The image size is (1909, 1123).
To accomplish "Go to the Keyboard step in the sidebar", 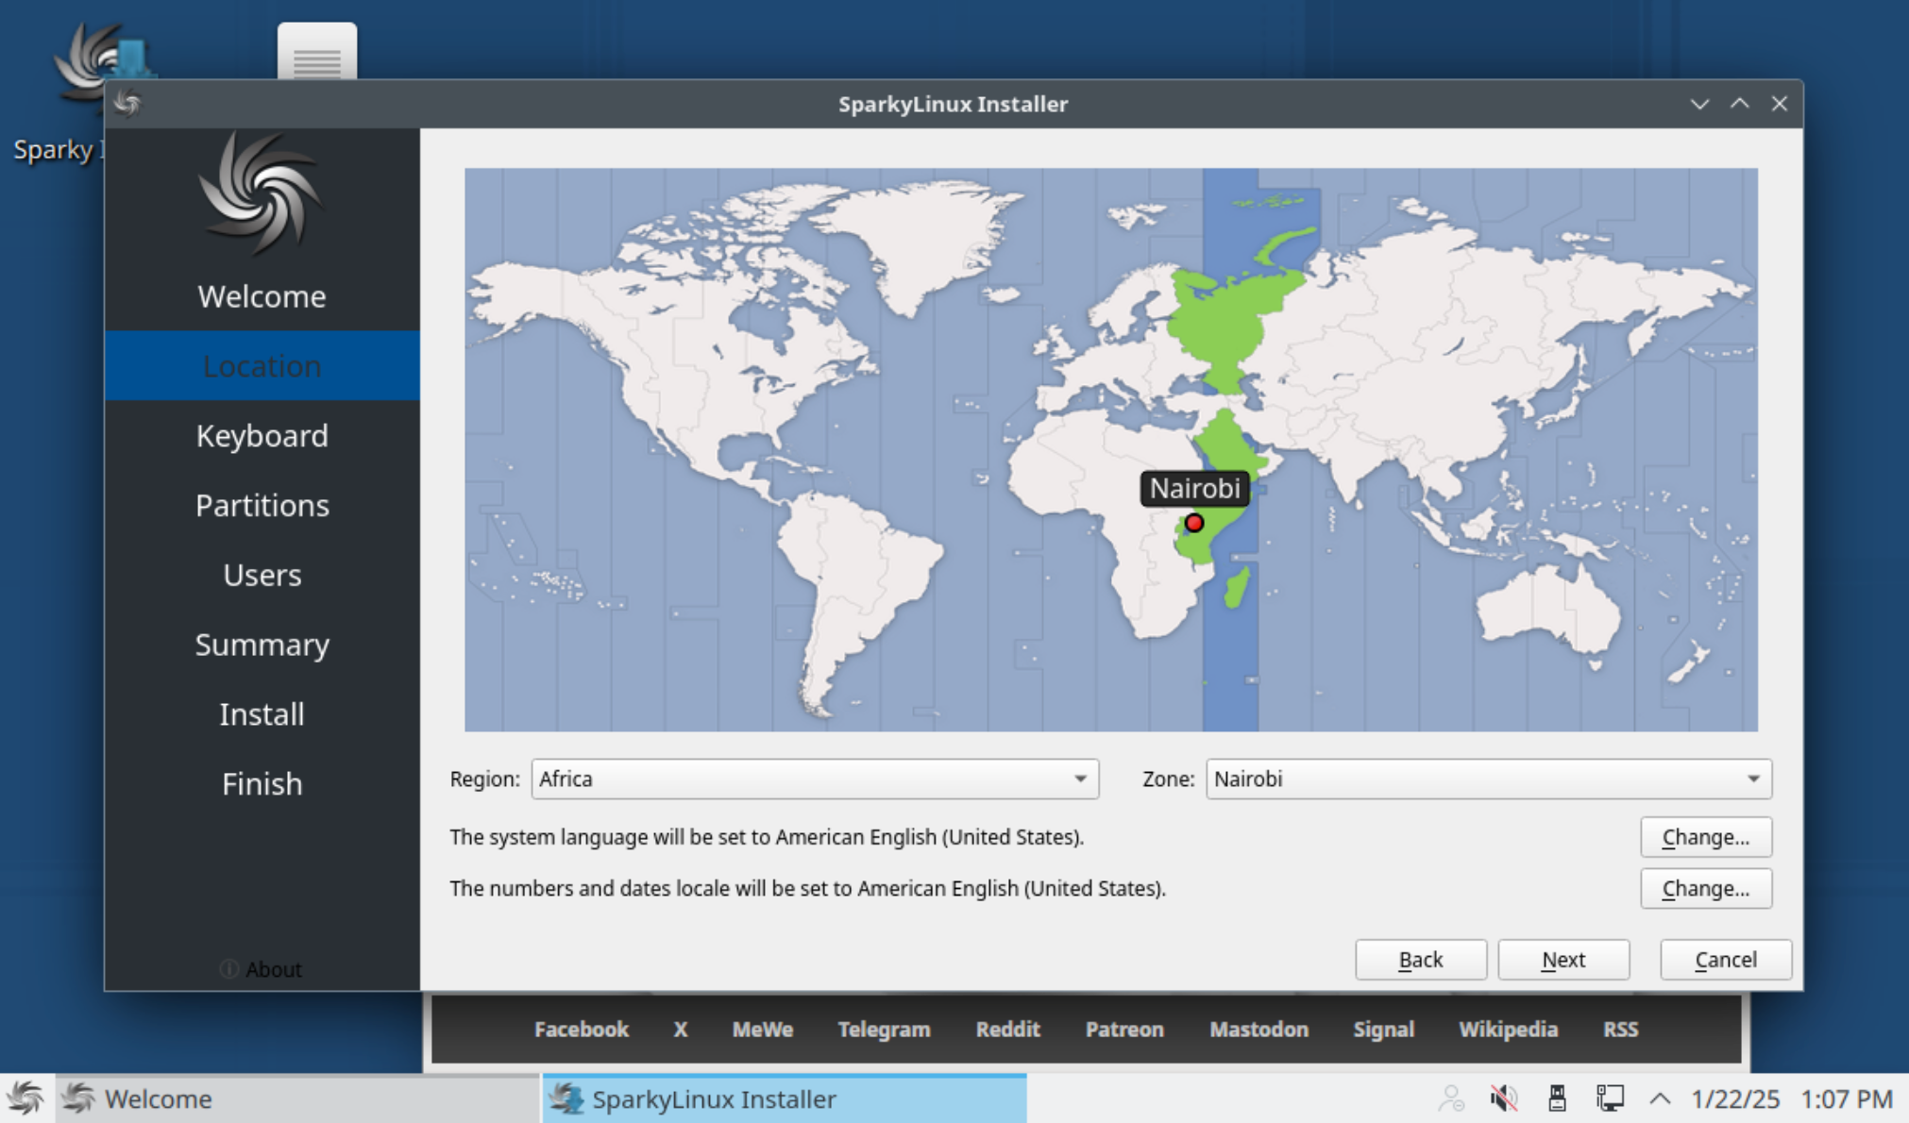I will point(262,435).
